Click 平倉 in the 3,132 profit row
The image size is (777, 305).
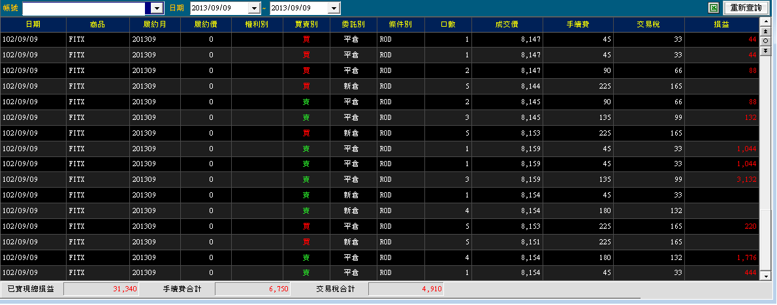pyautogui.click(x=353, y=179)
